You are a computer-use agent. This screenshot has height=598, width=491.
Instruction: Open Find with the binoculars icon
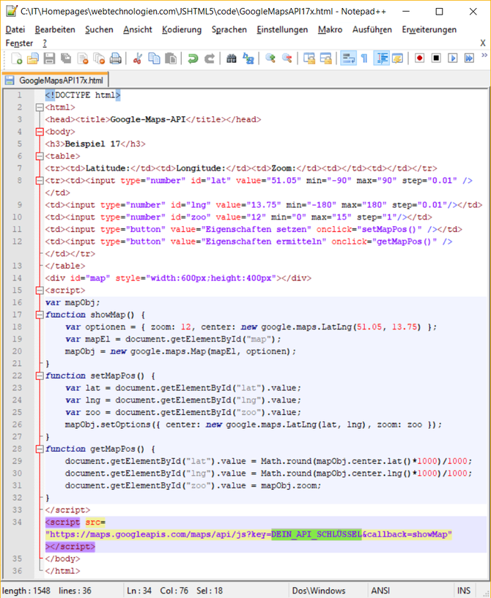(232, 59)
